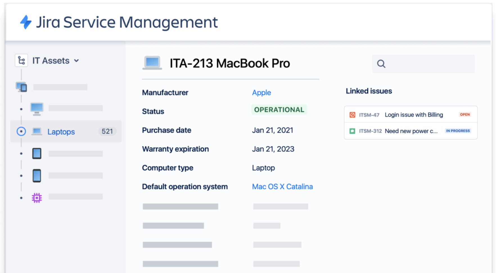Click the Jira Service Management lightning logo
This screenshot has width=496, height=273.
pos(26,22)
